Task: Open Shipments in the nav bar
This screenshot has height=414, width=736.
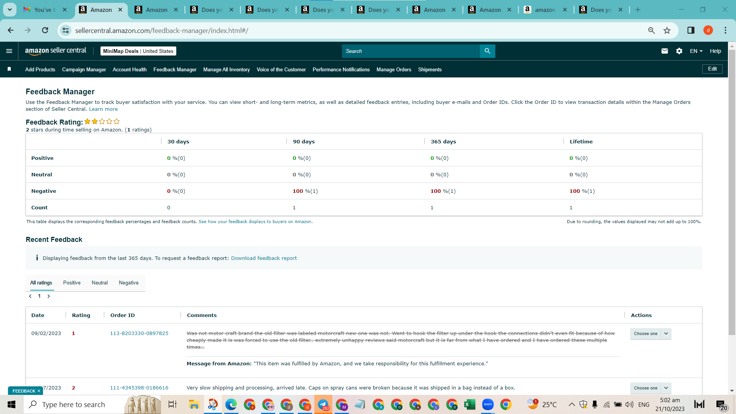Action: [x=430, y=69]
